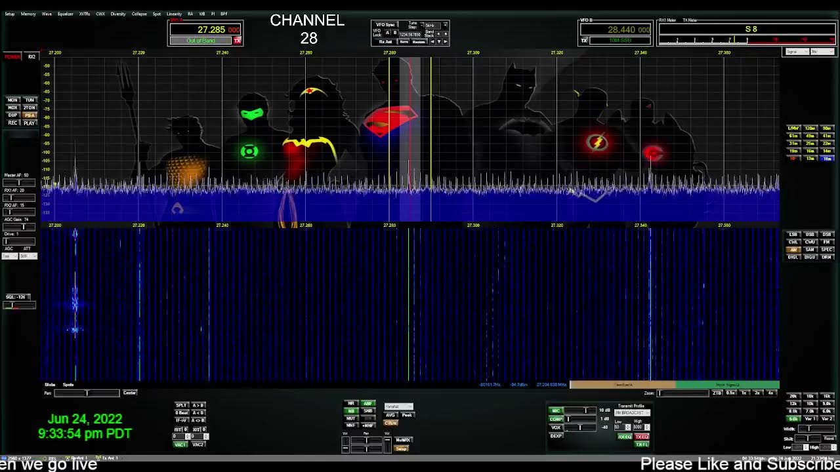Viewport: 840px width, 472px height.
Task: Activate the TUN tune button
Action: tap(30, 100)
